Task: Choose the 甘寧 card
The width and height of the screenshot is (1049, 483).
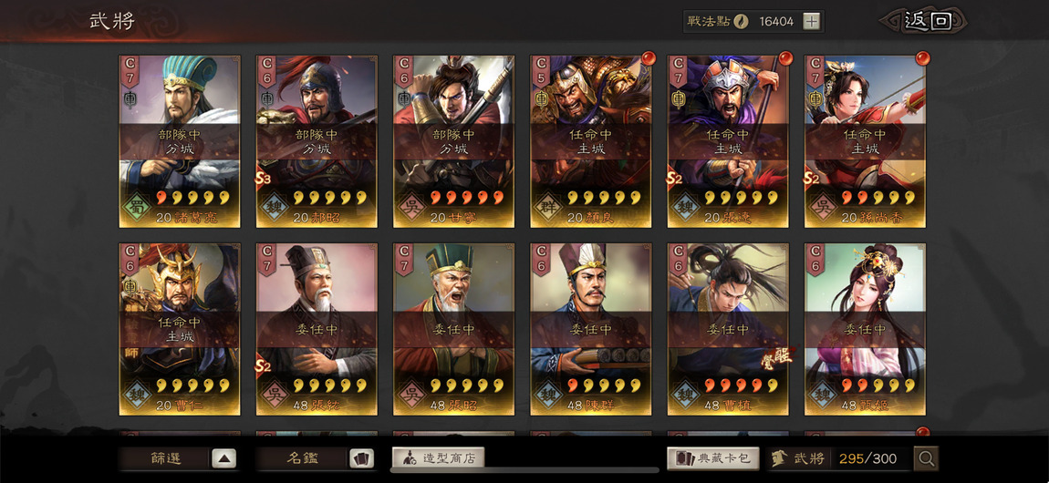Action: (453, 141)
